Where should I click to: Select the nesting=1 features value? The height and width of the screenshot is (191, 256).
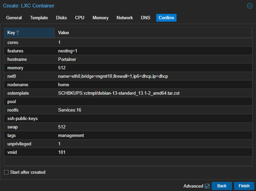(x=68, y=51)
